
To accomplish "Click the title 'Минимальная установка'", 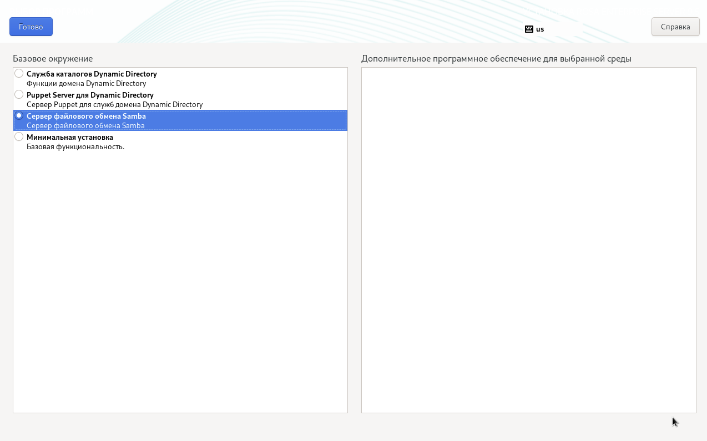I will pyautogui.click(x=70, y=137).
